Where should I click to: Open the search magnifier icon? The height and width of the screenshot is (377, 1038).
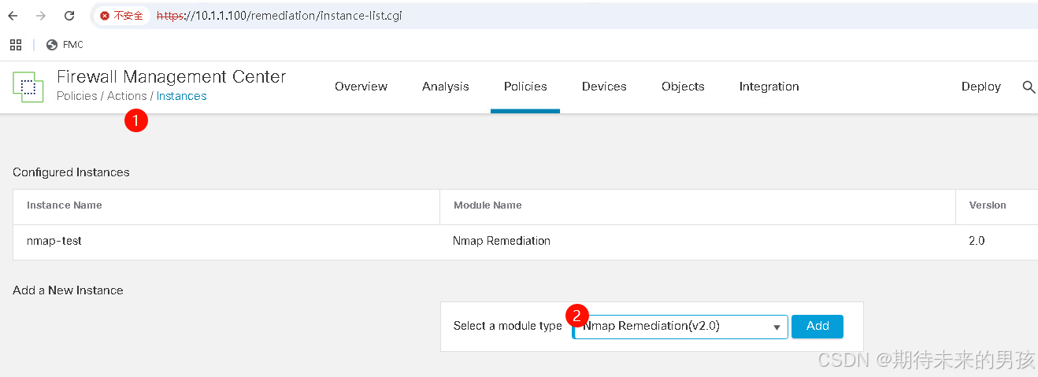(x=1029, y=87)
